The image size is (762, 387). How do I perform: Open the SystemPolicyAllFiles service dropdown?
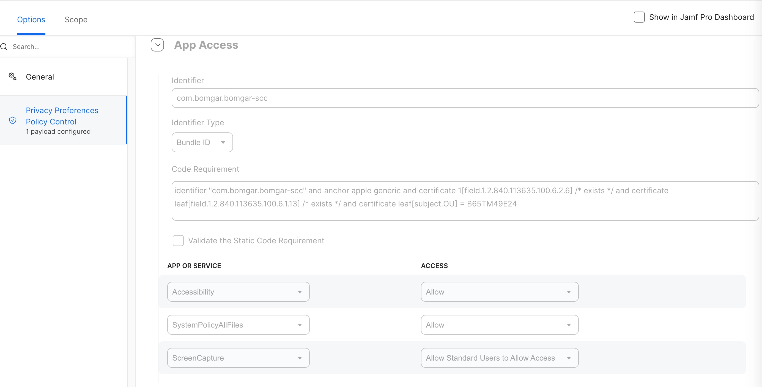pos(239,325)
